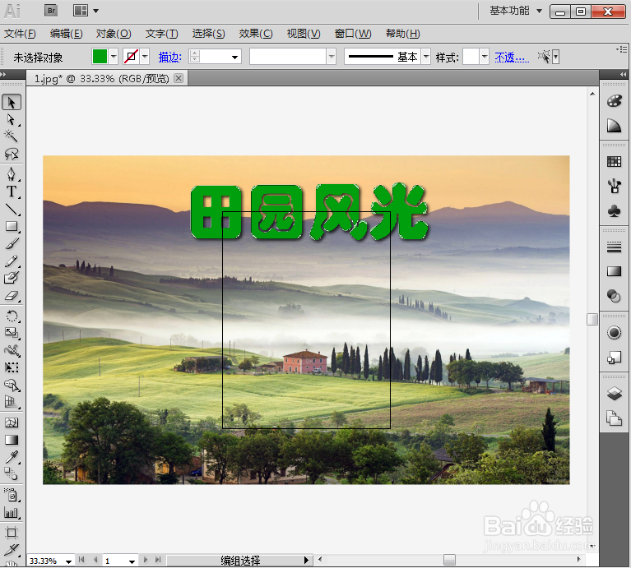631x568 pixels.
Task: Open the Stroke panel
Action: point(614,247)
